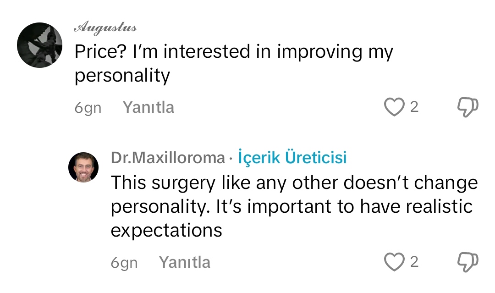Click "This surgery" at the reply's start
This screenshot has height=293, width=495.
(162, 183)
